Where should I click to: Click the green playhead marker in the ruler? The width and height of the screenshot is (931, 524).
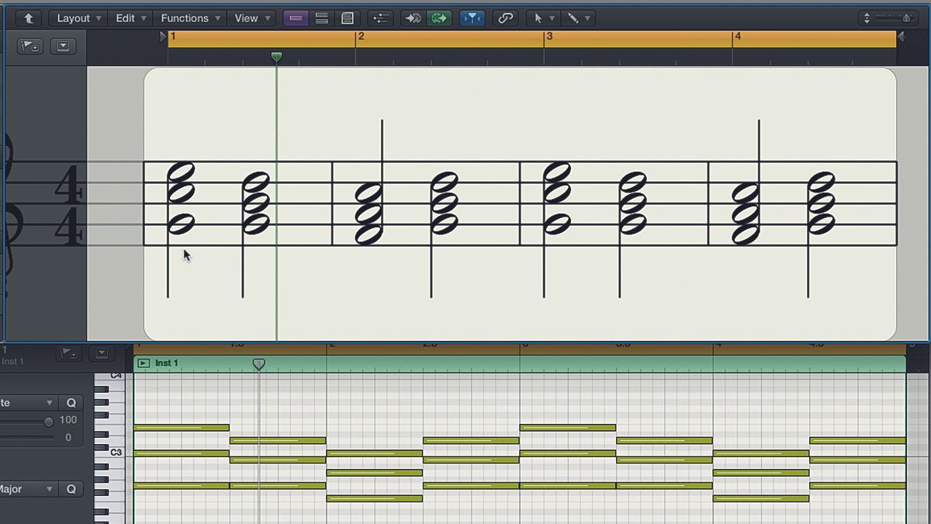pos(276,56)
